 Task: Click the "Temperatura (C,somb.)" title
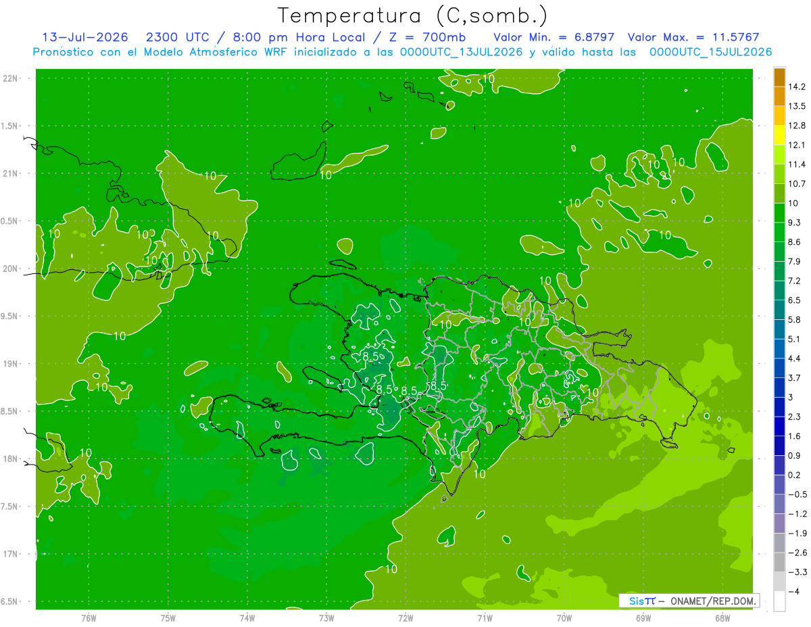413,16
